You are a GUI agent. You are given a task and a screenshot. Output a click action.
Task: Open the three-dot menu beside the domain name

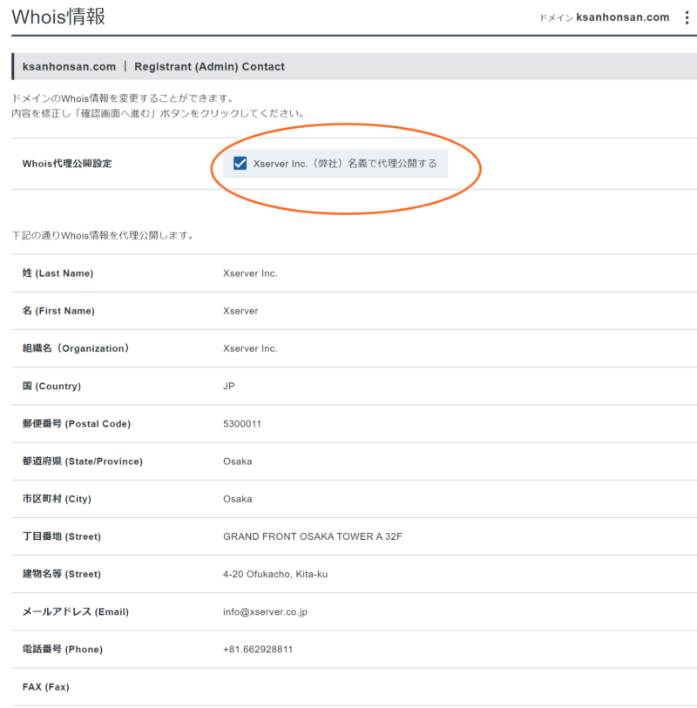687,17
